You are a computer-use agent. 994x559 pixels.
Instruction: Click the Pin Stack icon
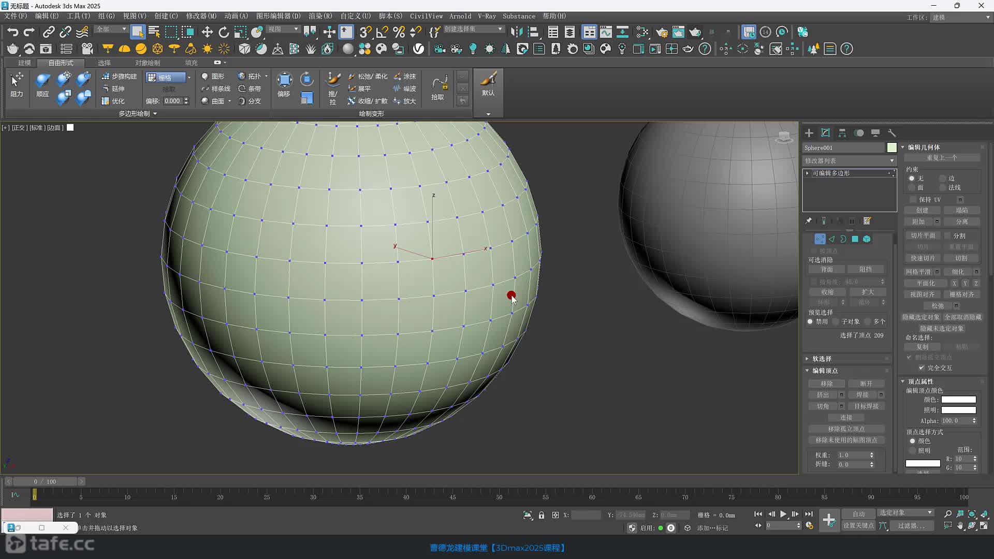pyautogui.click(x=808, y=221)
